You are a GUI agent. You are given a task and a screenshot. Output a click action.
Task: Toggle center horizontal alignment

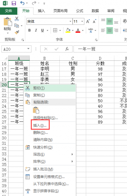point(110,30)
